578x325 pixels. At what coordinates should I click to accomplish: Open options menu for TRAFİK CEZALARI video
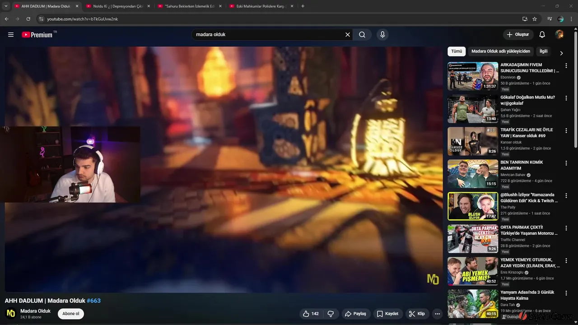566,131
